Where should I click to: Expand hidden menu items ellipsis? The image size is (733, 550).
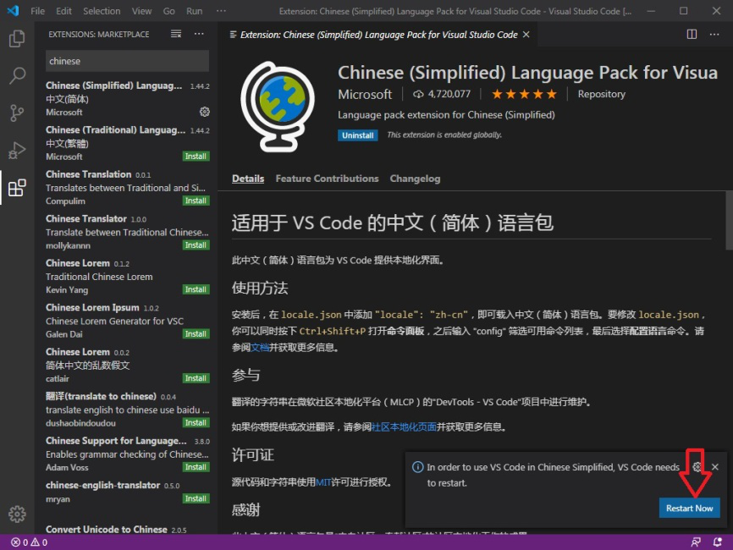[221, 11]
